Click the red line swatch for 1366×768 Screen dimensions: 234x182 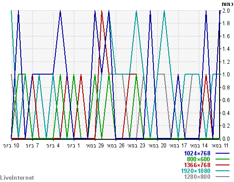pos(222,165)
